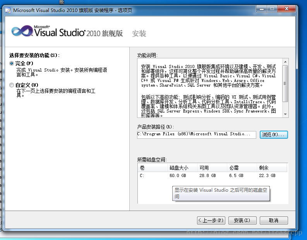The height and width of the screenshot is (240, 307).
Task: Click the 60.0 GB disk size value
Action: click(178, 175)
